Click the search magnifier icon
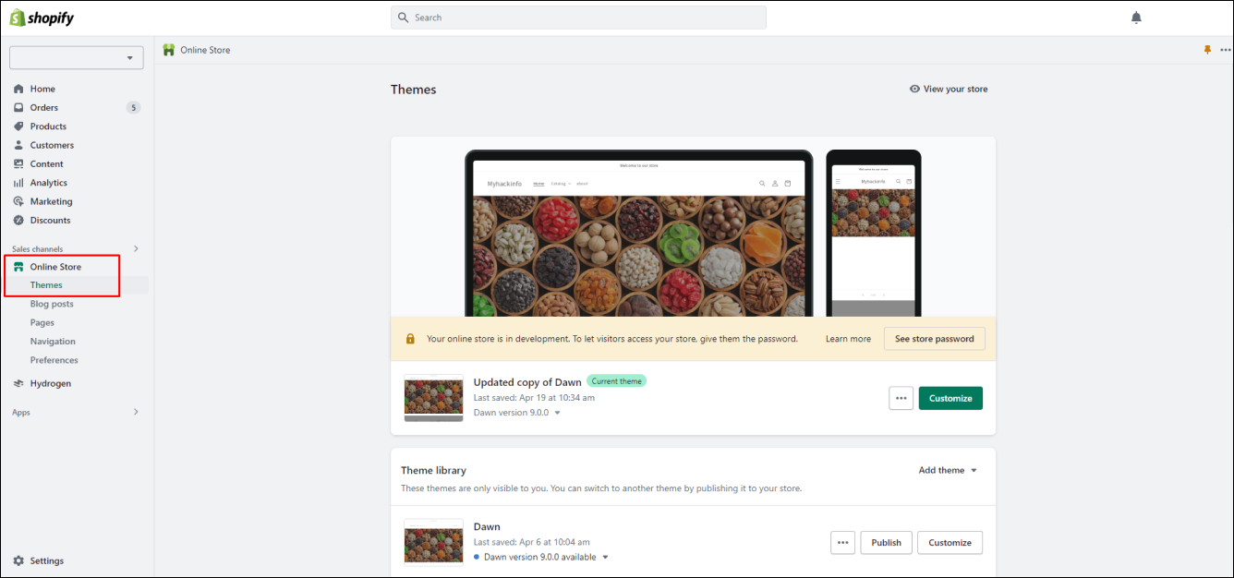1234x578 pixels. coord(403,18)
